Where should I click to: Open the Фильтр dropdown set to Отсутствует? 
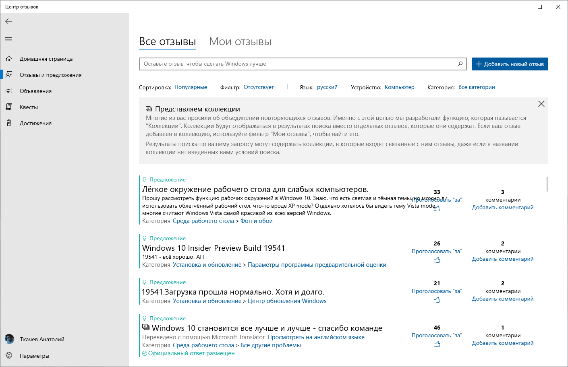(259, 87)
